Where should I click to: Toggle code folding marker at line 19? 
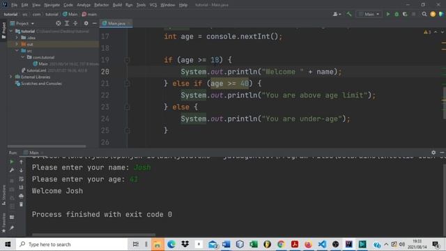pyautogui.click(x=127, y=60)
